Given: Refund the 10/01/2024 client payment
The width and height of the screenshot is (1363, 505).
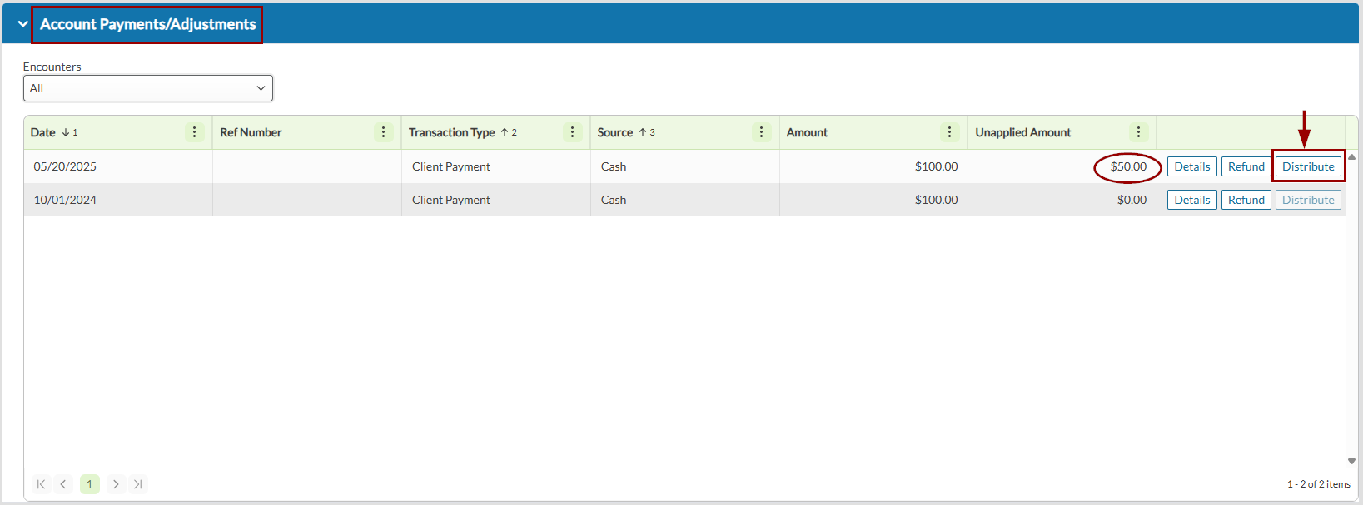Looking at the screenshot, I should (1246, 200).
